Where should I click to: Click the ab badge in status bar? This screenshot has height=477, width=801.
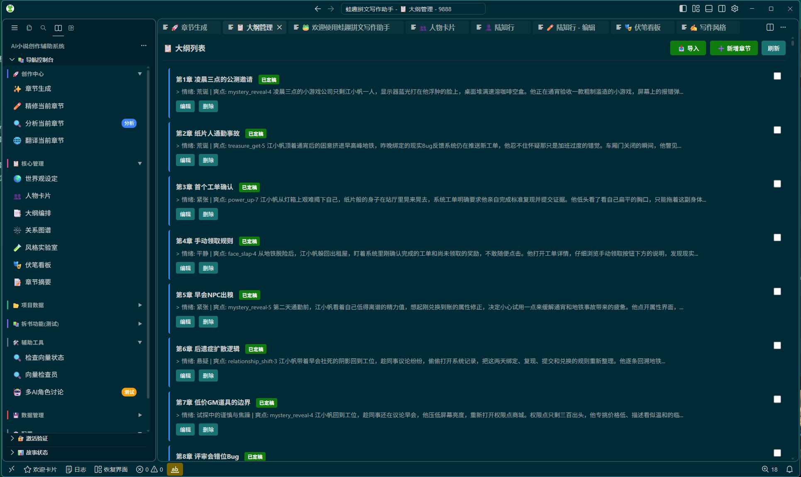pyautogui.click(x=175, y=470)
